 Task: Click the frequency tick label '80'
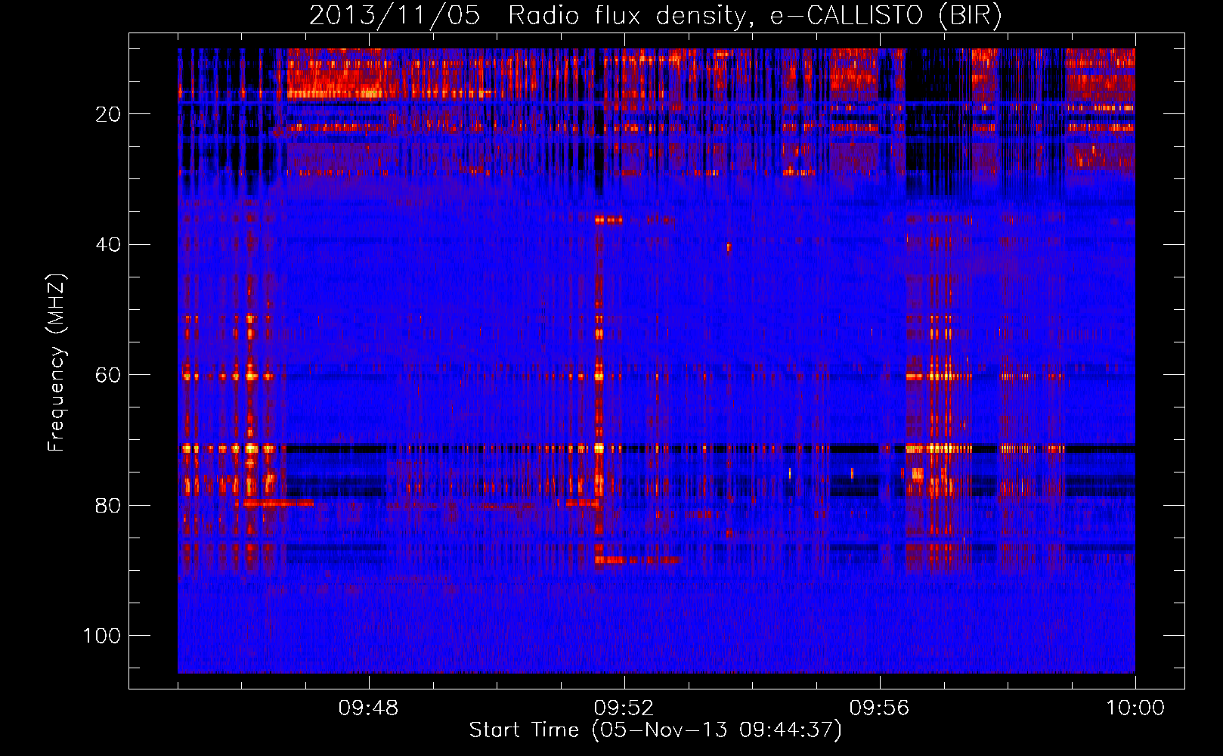108,505
